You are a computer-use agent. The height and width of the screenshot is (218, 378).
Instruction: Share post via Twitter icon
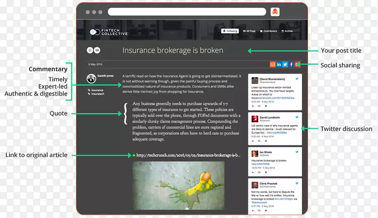(285, 64)
